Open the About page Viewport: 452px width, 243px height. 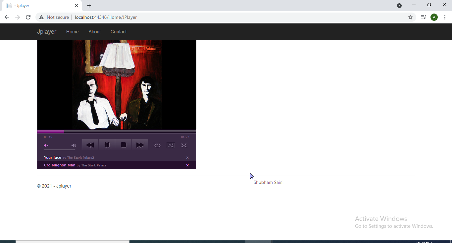[x=94, y=32]
